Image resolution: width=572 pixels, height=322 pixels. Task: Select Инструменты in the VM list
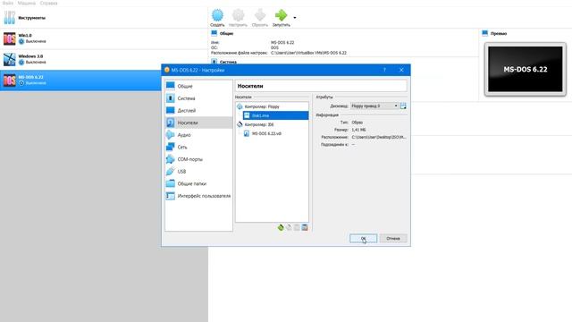click(x=104, y=18)
